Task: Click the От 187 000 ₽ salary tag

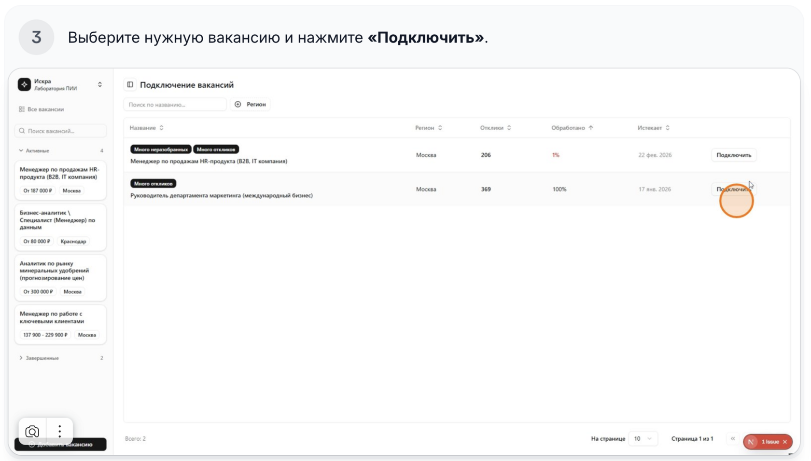Action: coord(38,191)
